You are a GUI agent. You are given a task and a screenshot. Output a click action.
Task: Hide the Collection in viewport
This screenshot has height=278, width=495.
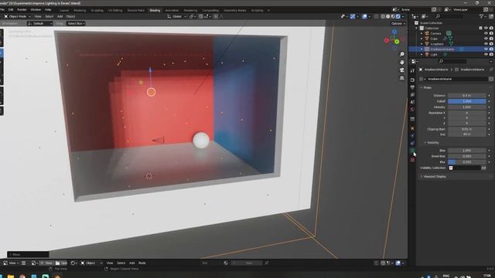(x=486, y=28)
